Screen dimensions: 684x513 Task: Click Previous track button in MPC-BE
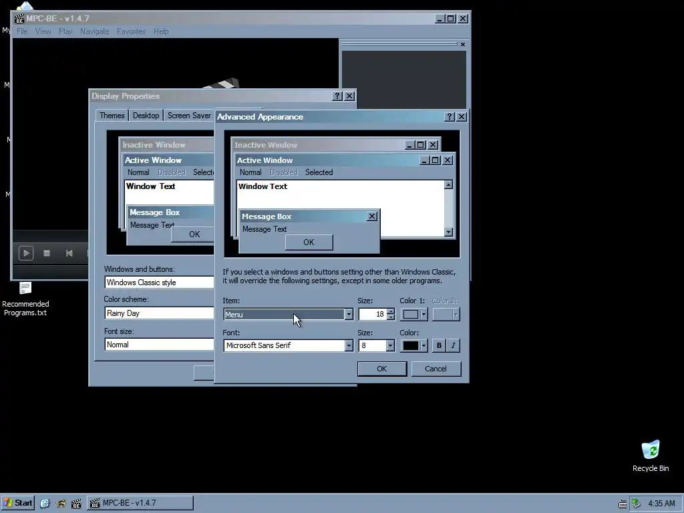pyautogui.click(x=69, y=253)
